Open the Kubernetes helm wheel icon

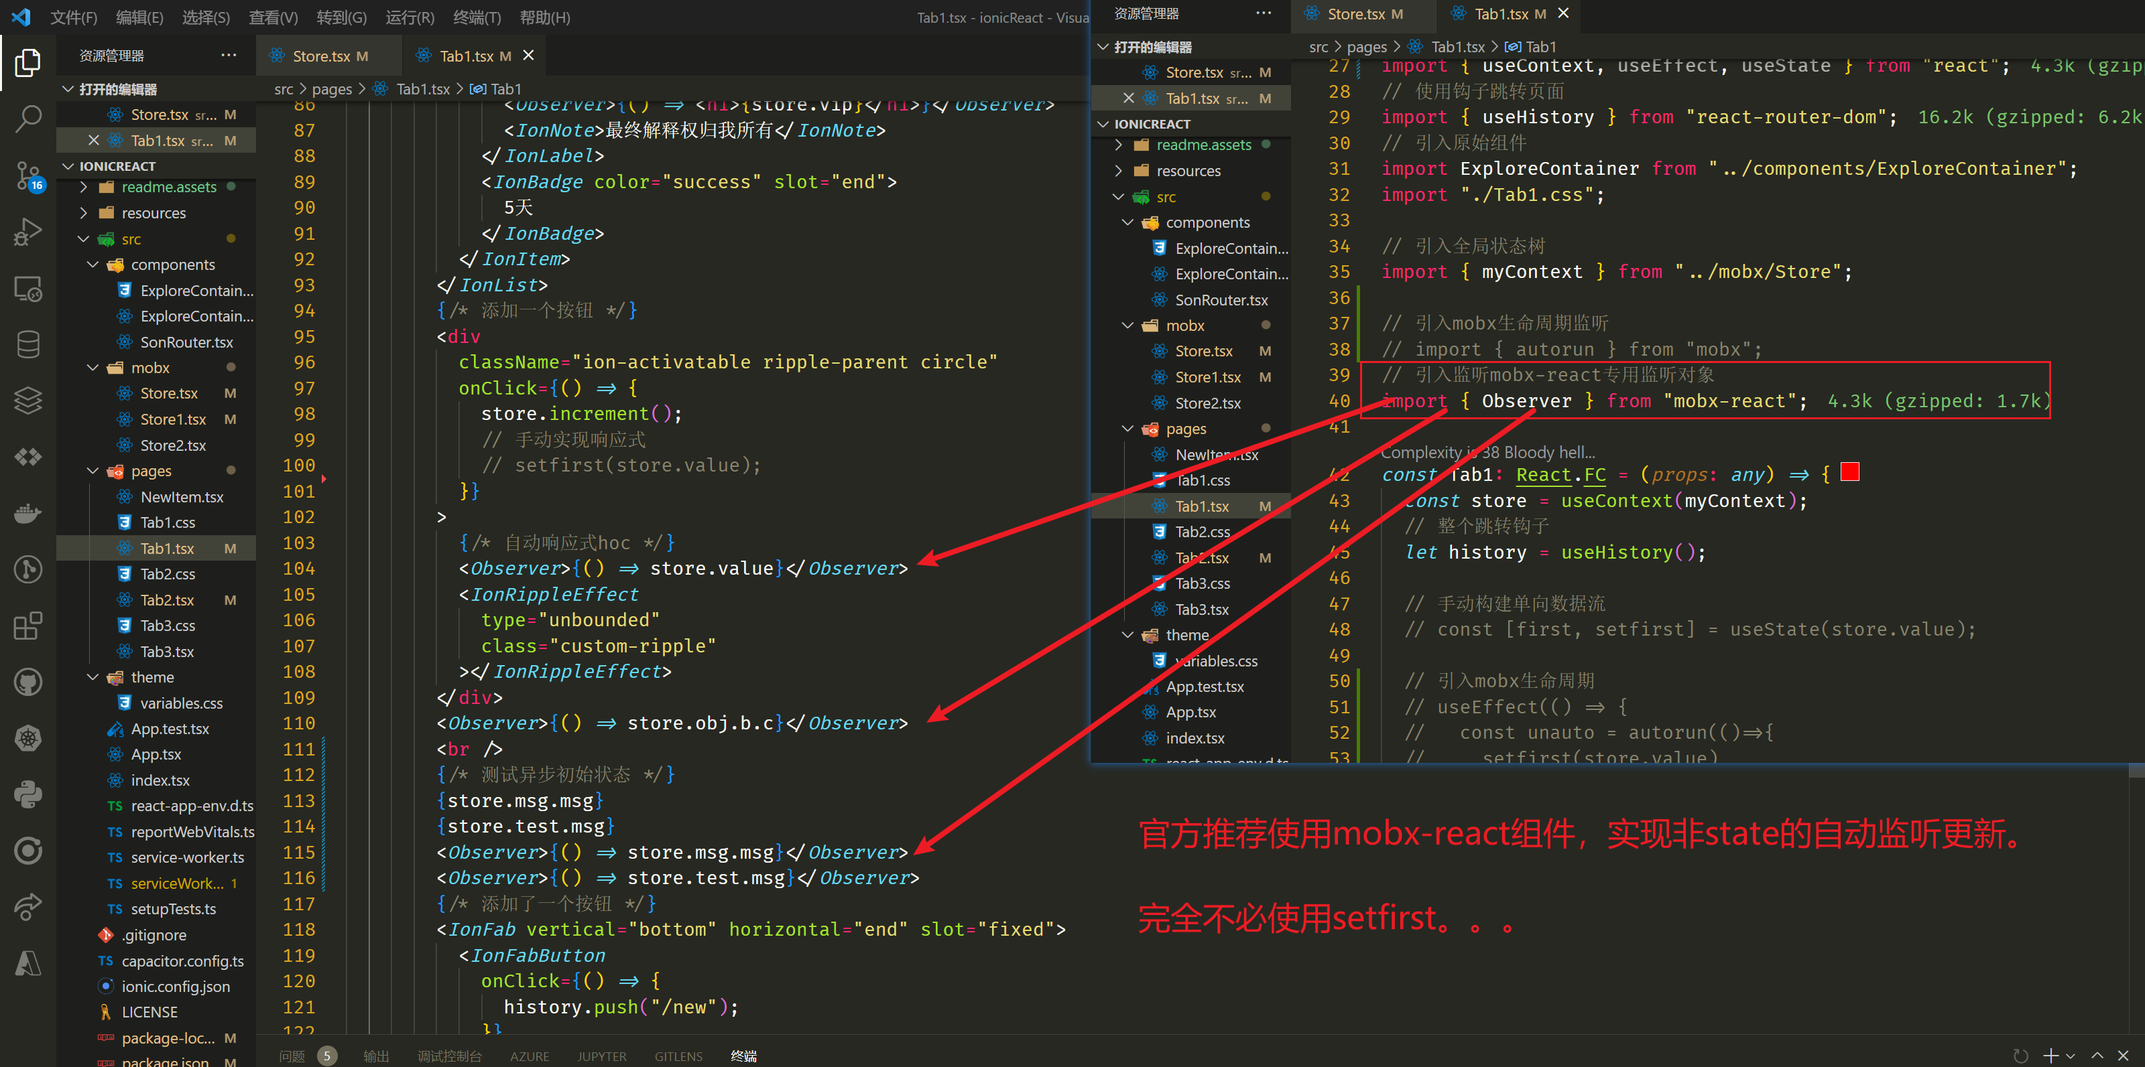pos(27,738)
